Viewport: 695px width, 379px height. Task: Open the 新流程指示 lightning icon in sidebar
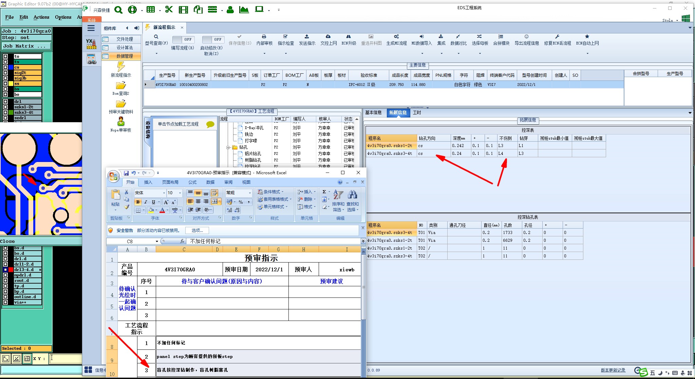121,67
